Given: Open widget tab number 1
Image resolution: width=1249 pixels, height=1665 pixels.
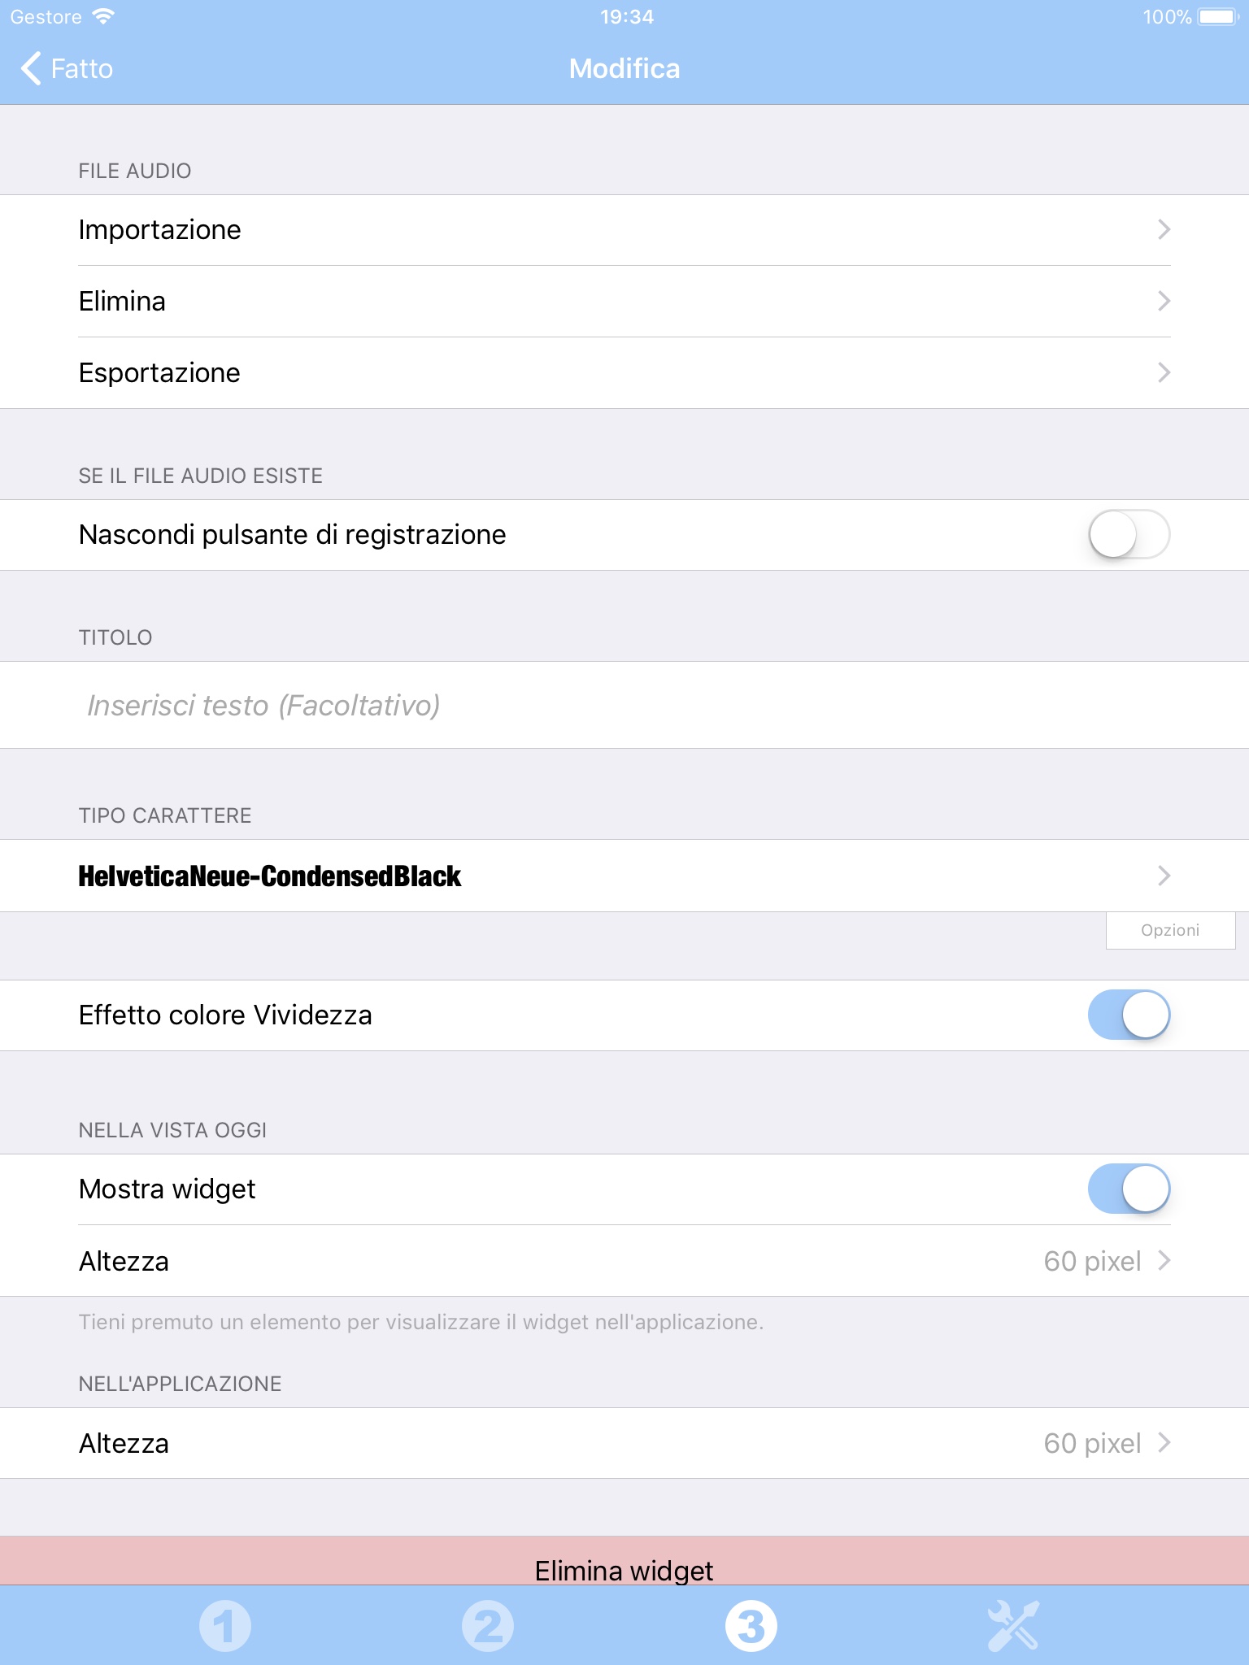Looking at the screenshot, I should coord(225,1626).
